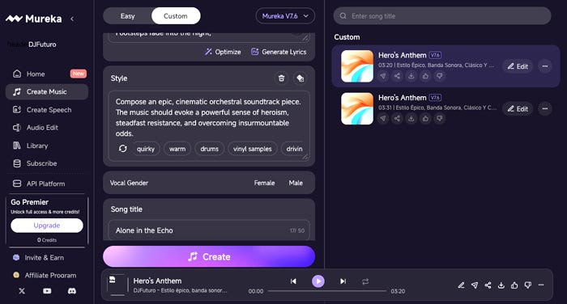
Task: Open the Library section
Action: [x=47, y=146]
